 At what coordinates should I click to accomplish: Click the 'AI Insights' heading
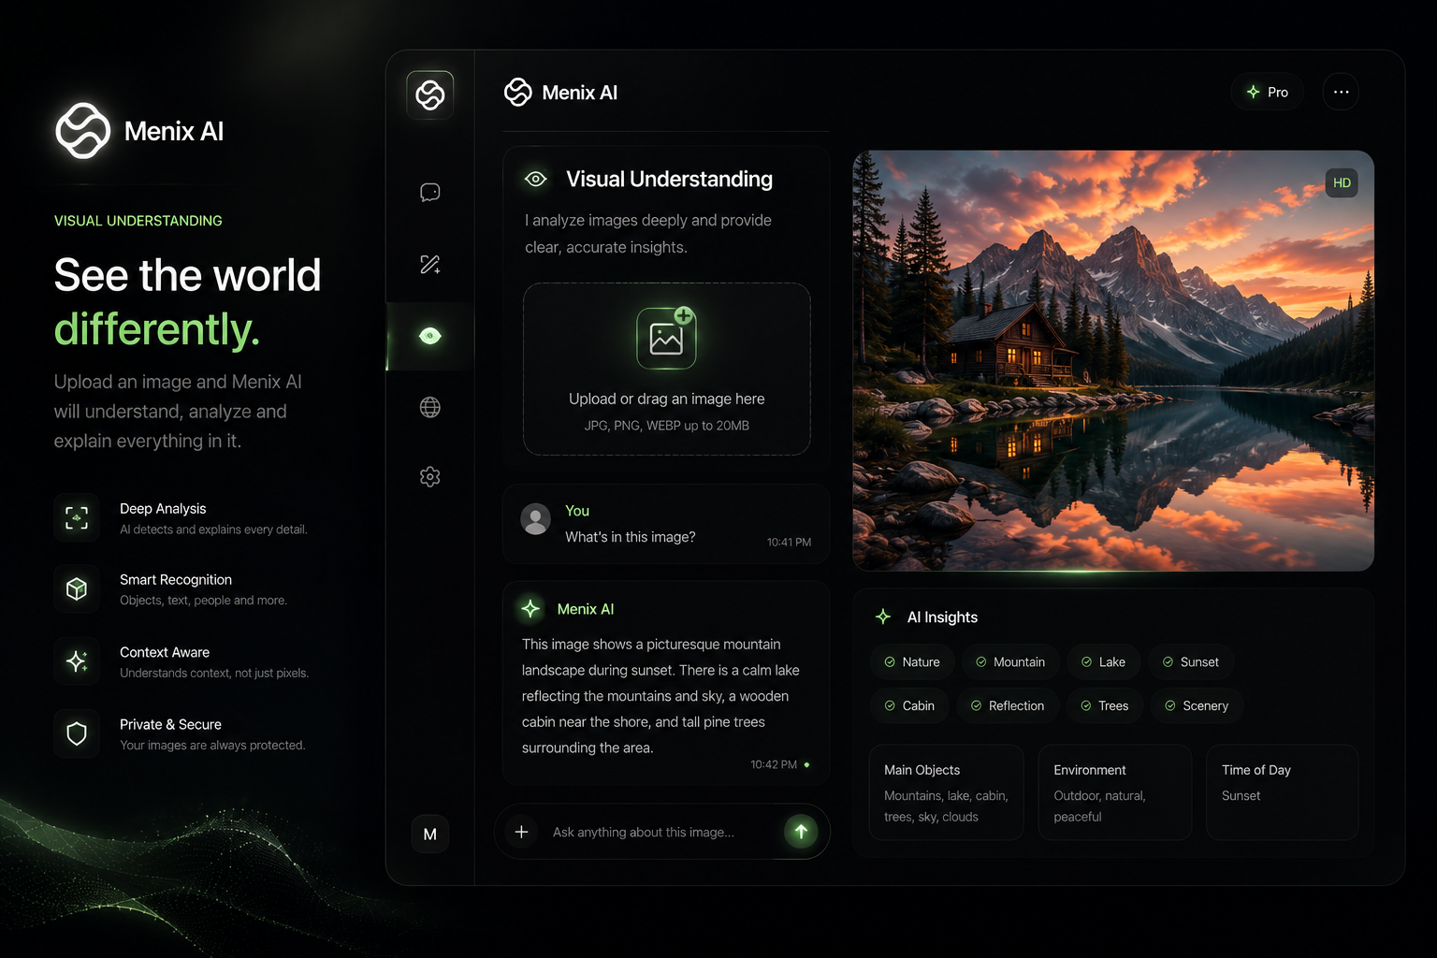coord(942,617)
